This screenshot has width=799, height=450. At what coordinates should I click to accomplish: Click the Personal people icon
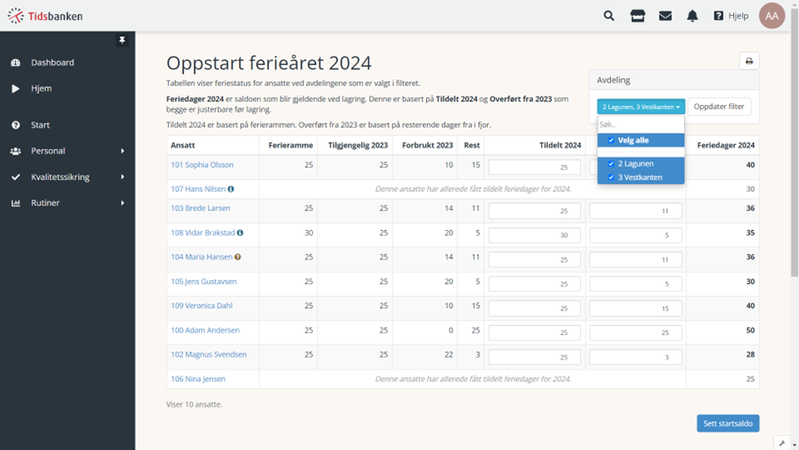click(x=16, y=151)
